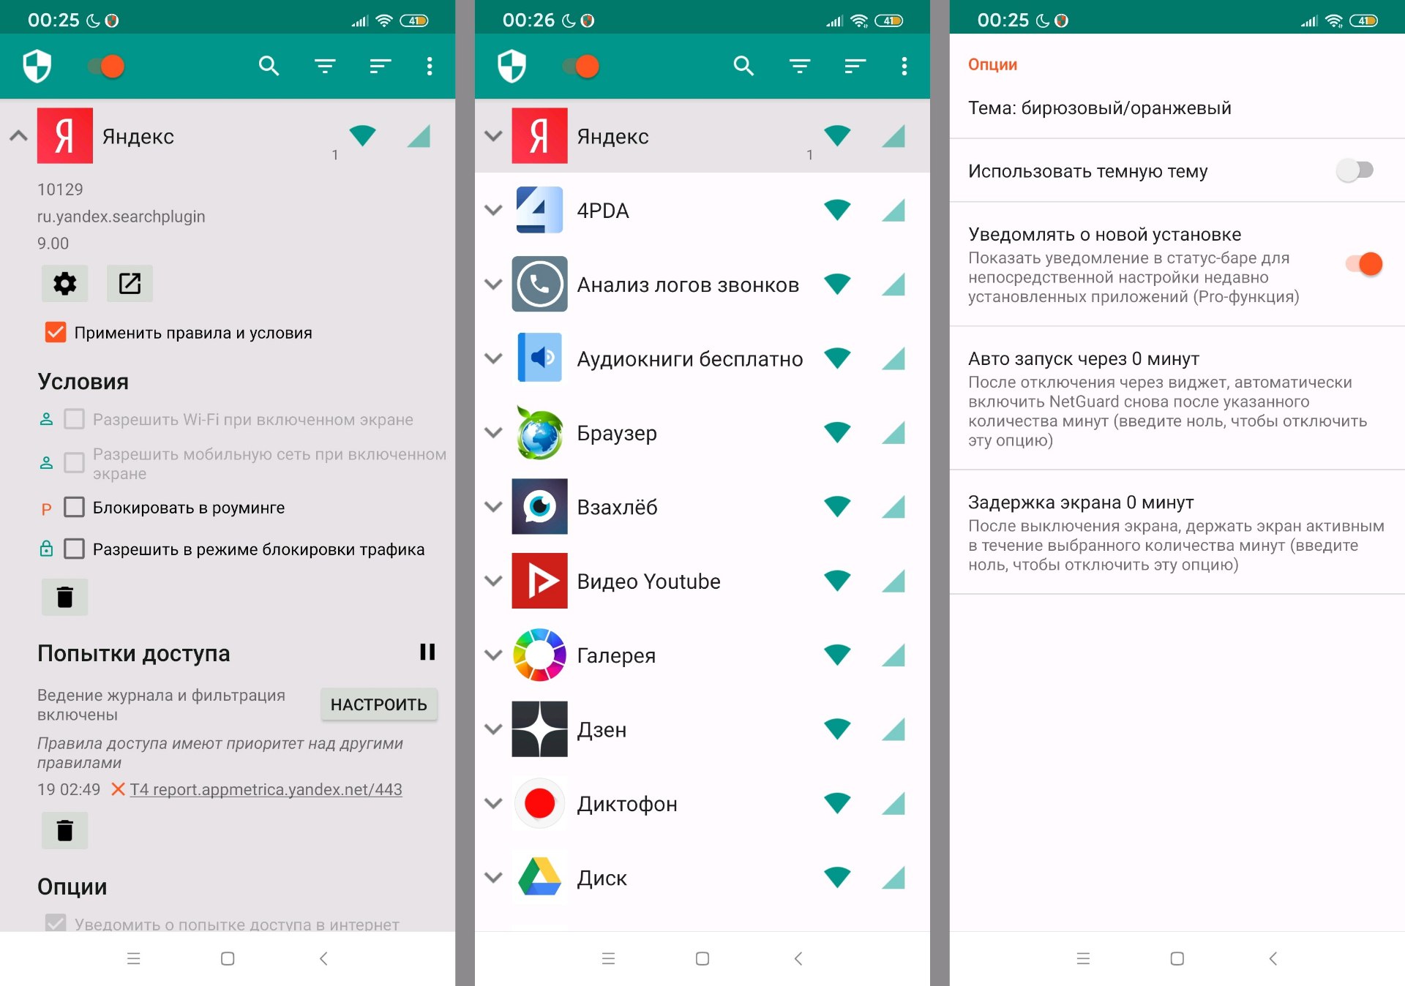
Task: Open filter menu in left screen toolbar
Action: click(x=325, y=67)
